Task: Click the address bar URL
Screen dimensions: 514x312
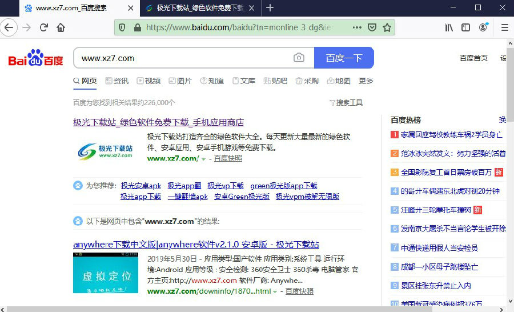Action: tap(238, 27)
